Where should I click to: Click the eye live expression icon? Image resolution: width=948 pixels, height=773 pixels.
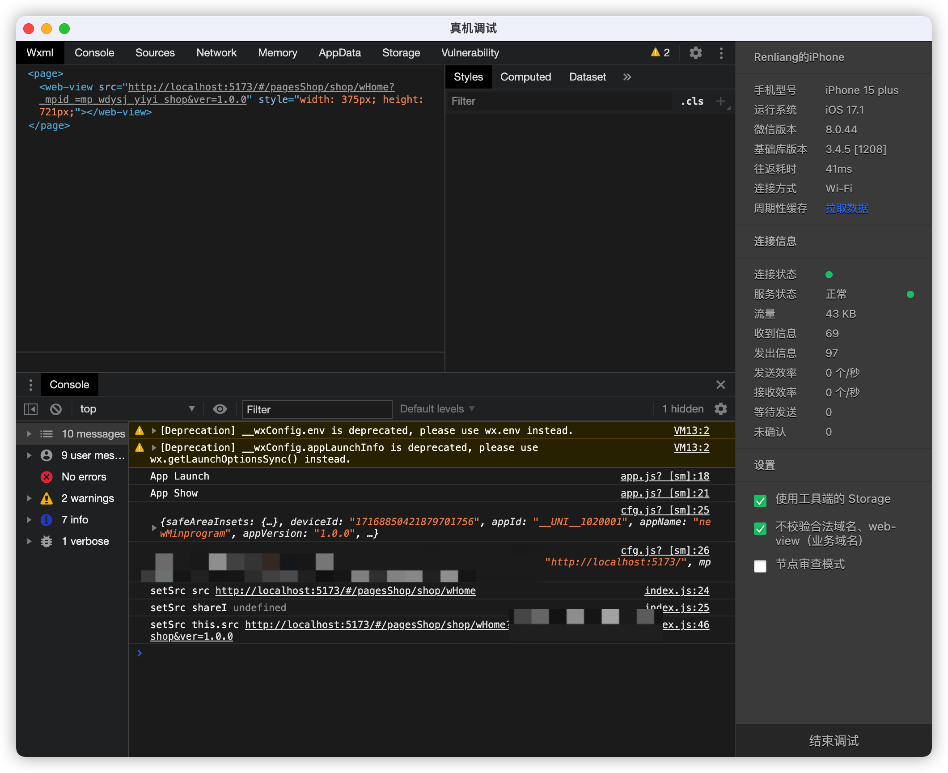(220, 409)
